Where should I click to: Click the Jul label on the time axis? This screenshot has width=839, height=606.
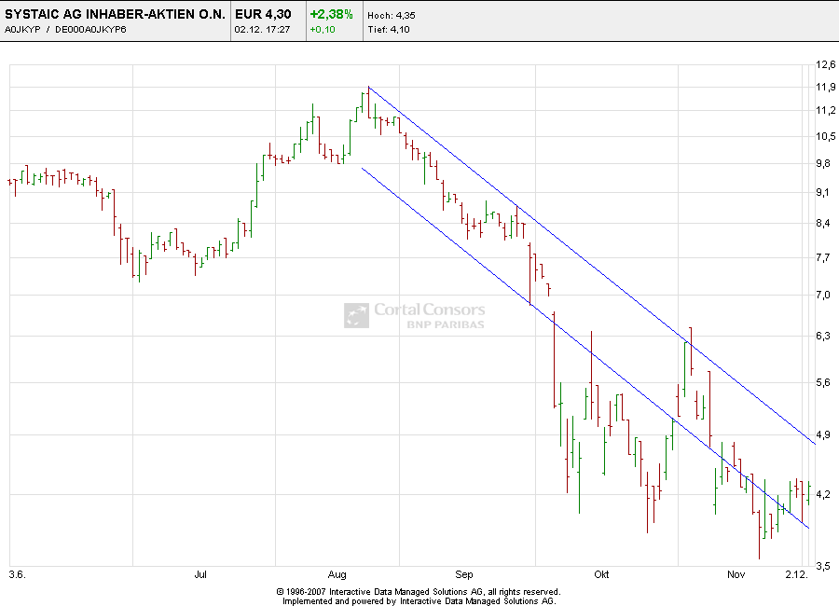click(x=200, y=574)
